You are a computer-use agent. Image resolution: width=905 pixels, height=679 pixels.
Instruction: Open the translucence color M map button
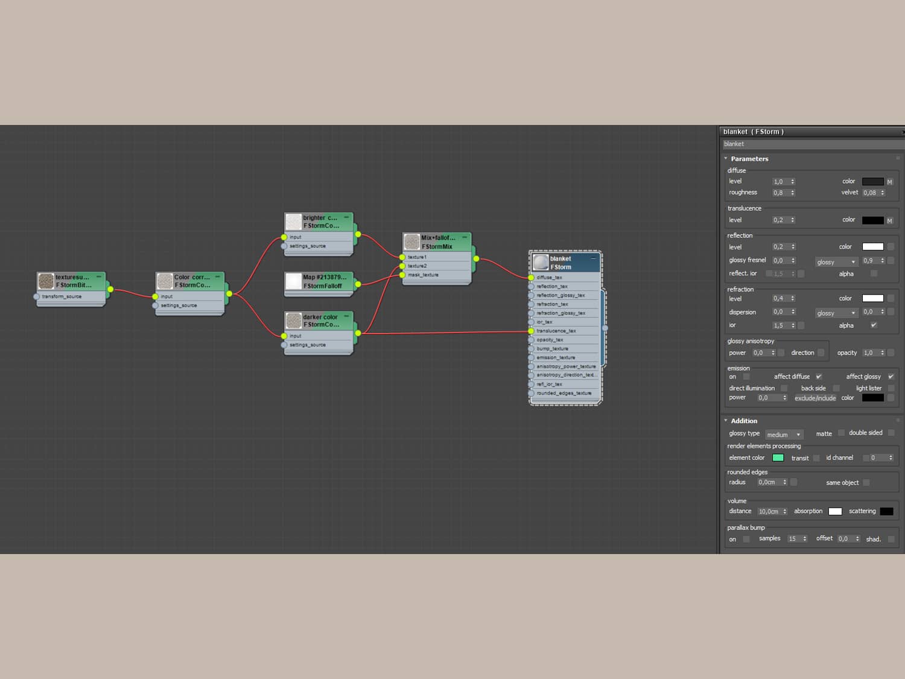coord(889,220)
